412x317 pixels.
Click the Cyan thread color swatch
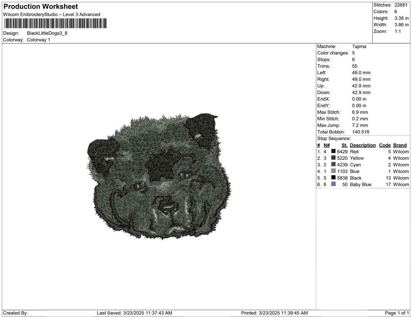tap(333, 164)
